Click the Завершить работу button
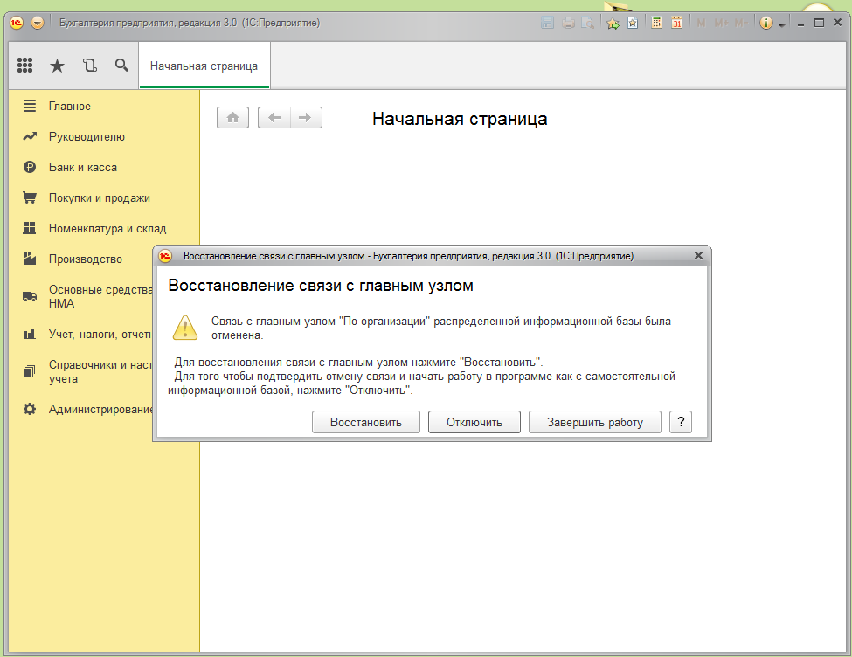The height and width of the screenshot is (657, 852). click(595, 422)
